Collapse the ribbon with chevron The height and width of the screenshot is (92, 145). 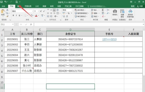tap(143, 20)
